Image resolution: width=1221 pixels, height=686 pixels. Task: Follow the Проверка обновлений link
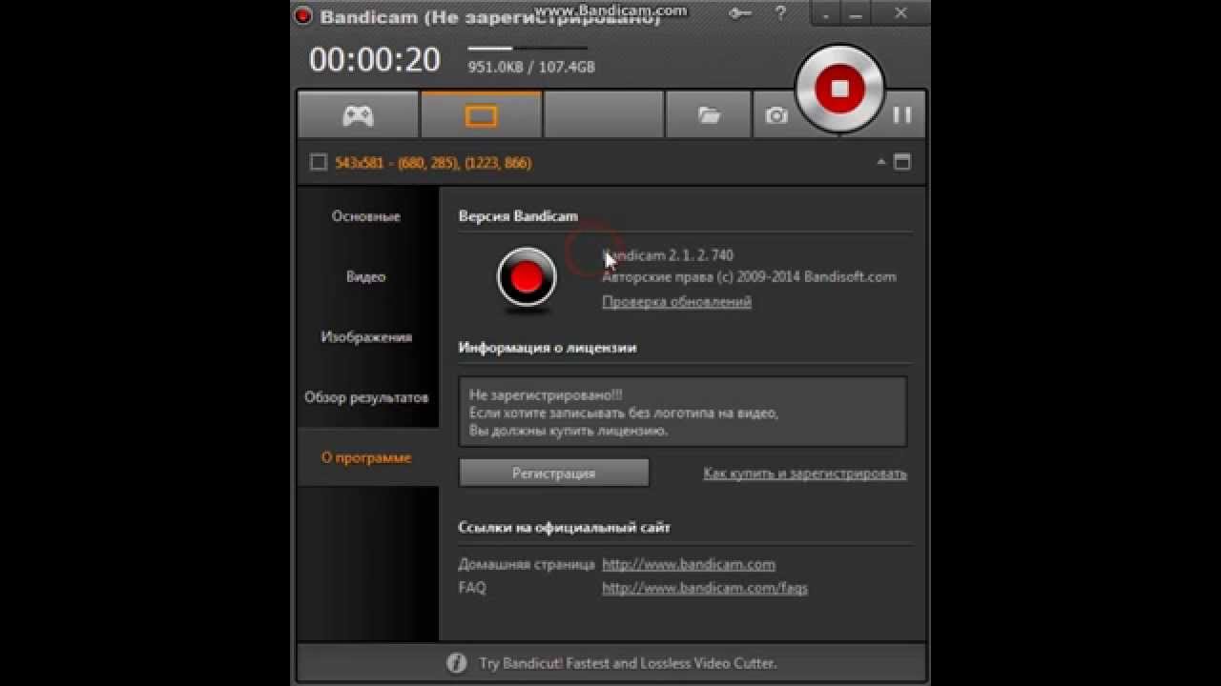coord(676,301)
